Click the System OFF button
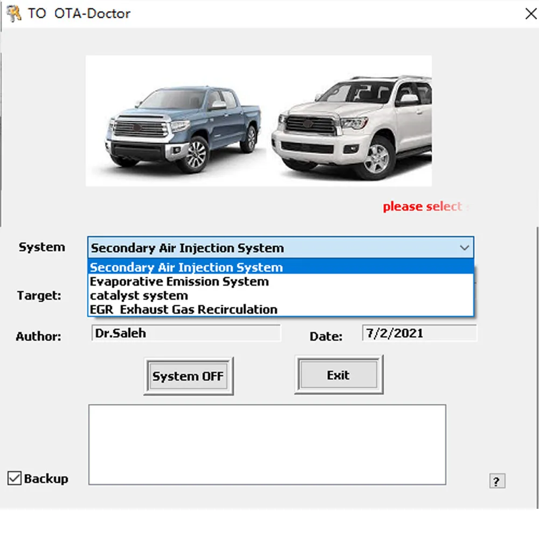 [x=188, y=376]
